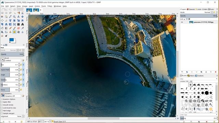Expand the Dynamics Options section

coord(2,99)
